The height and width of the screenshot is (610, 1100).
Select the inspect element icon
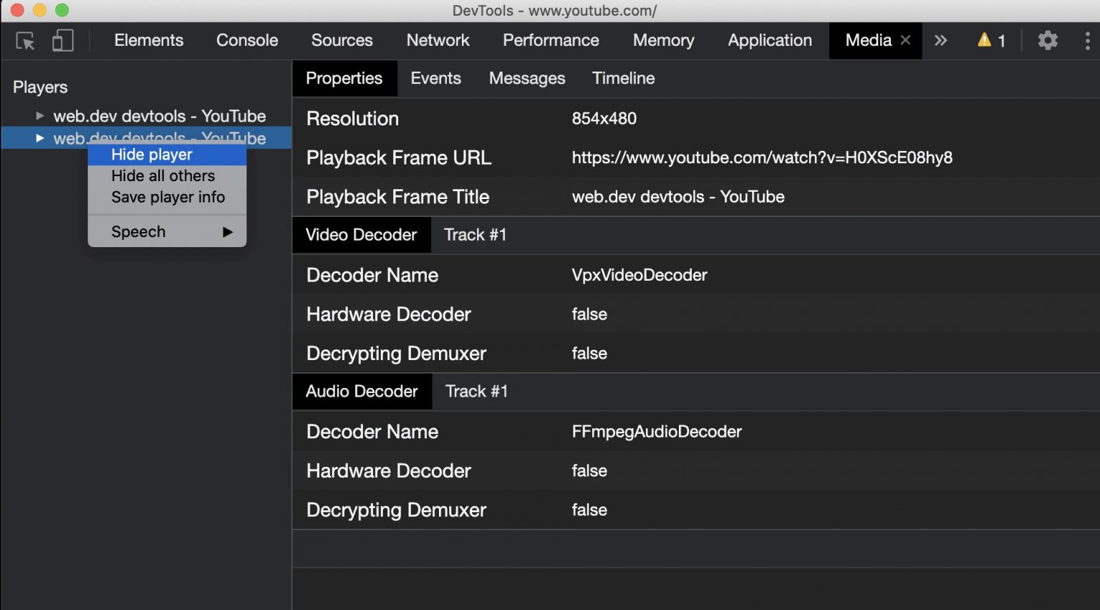tap(24, 41)
